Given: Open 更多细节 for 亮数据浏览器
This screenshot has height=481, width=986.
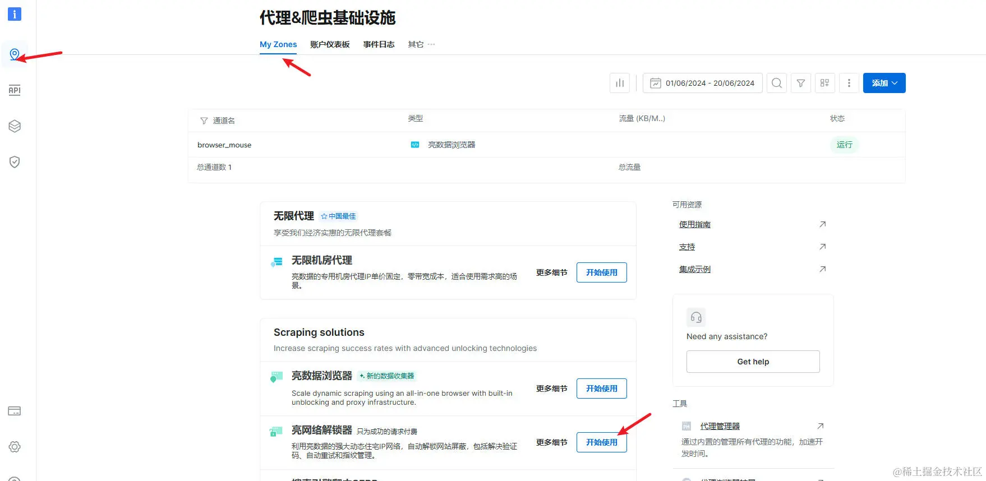Looking at the screenshot, I should pyautogui.click(x=552, y=388).
